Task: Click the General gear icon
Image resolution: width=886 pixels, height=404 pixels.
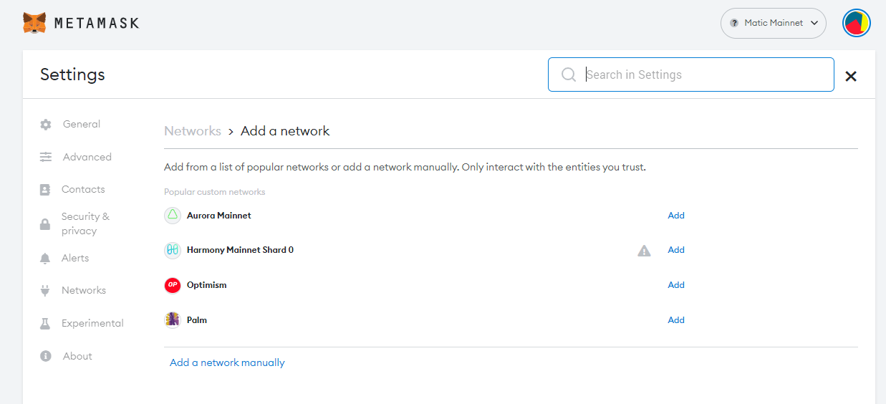Action: [x=46, y=125]
